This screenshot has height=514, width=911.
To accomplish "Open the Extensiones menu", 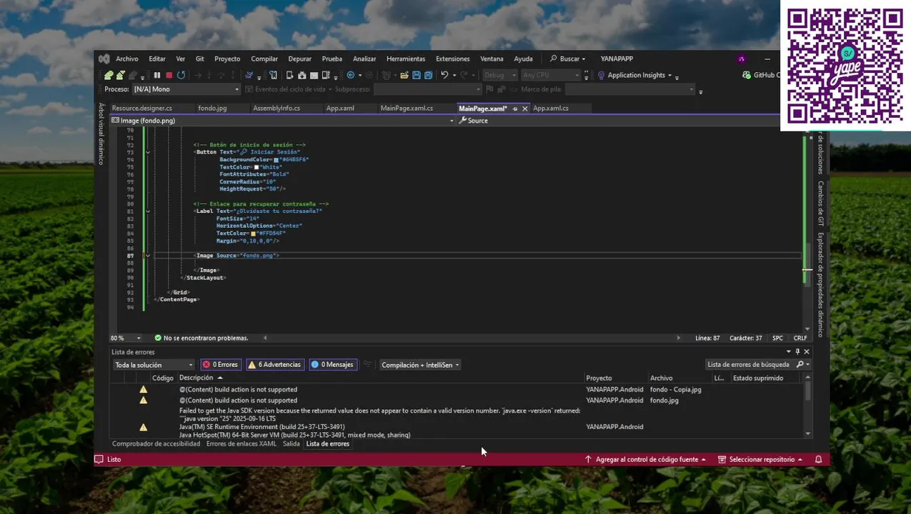I will 453,59.
